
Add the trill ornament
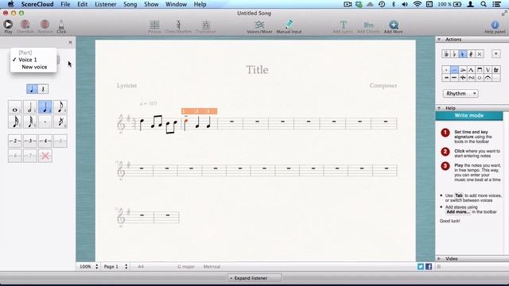click(496, 70)
